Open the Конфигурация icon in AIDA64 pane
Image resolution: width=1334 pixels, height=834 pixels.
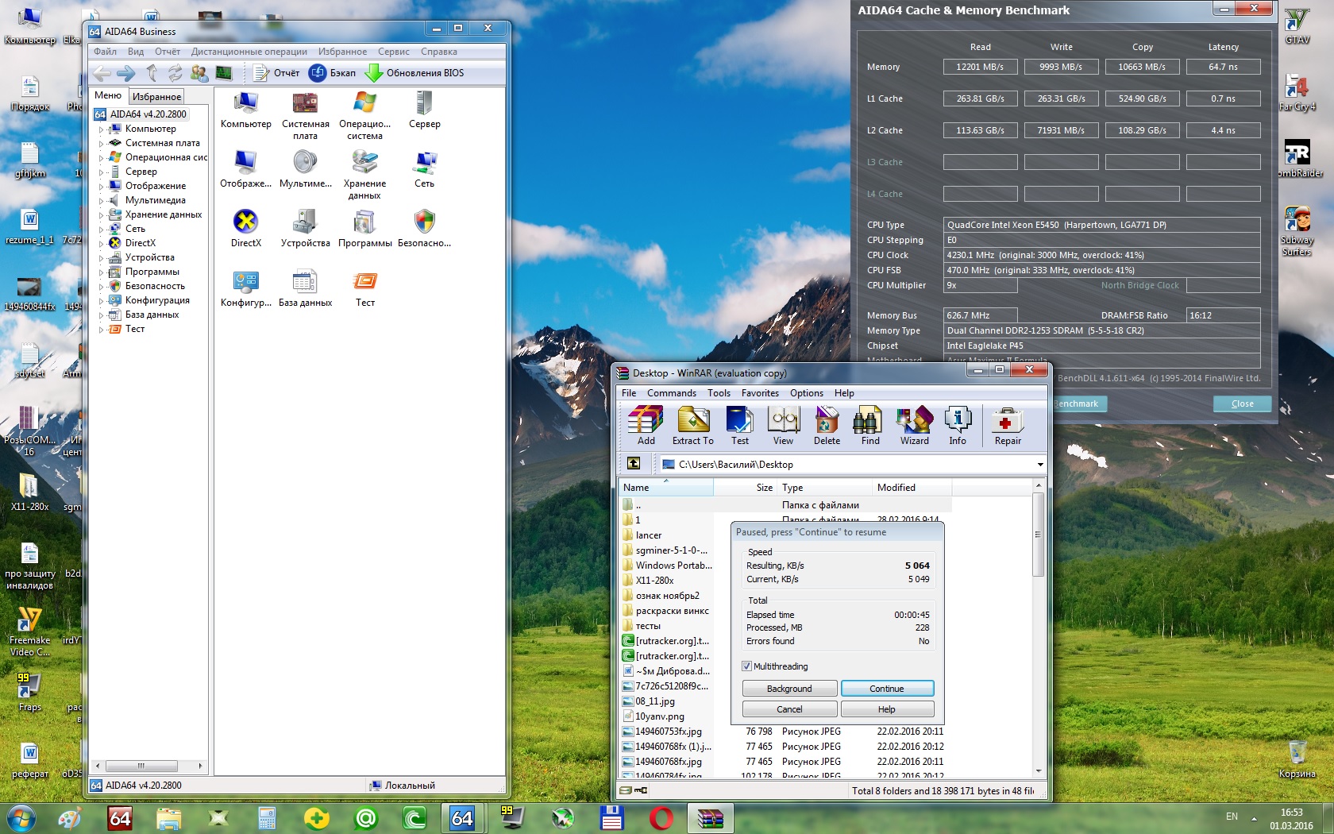pyautogui.click(x=245, y=288)
